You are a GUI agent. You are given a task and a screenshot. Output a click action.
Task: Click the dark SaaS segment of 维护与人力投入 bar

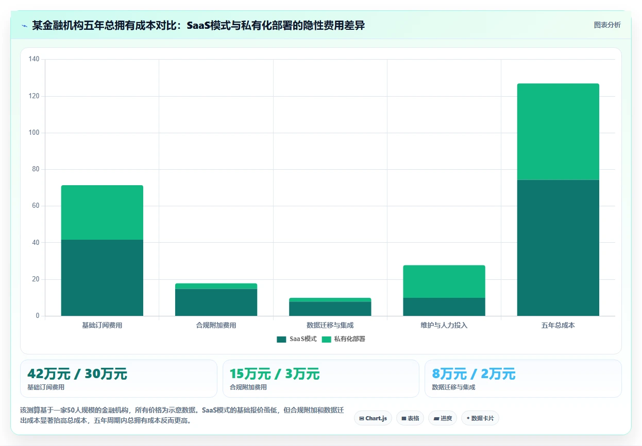(444, 307)
